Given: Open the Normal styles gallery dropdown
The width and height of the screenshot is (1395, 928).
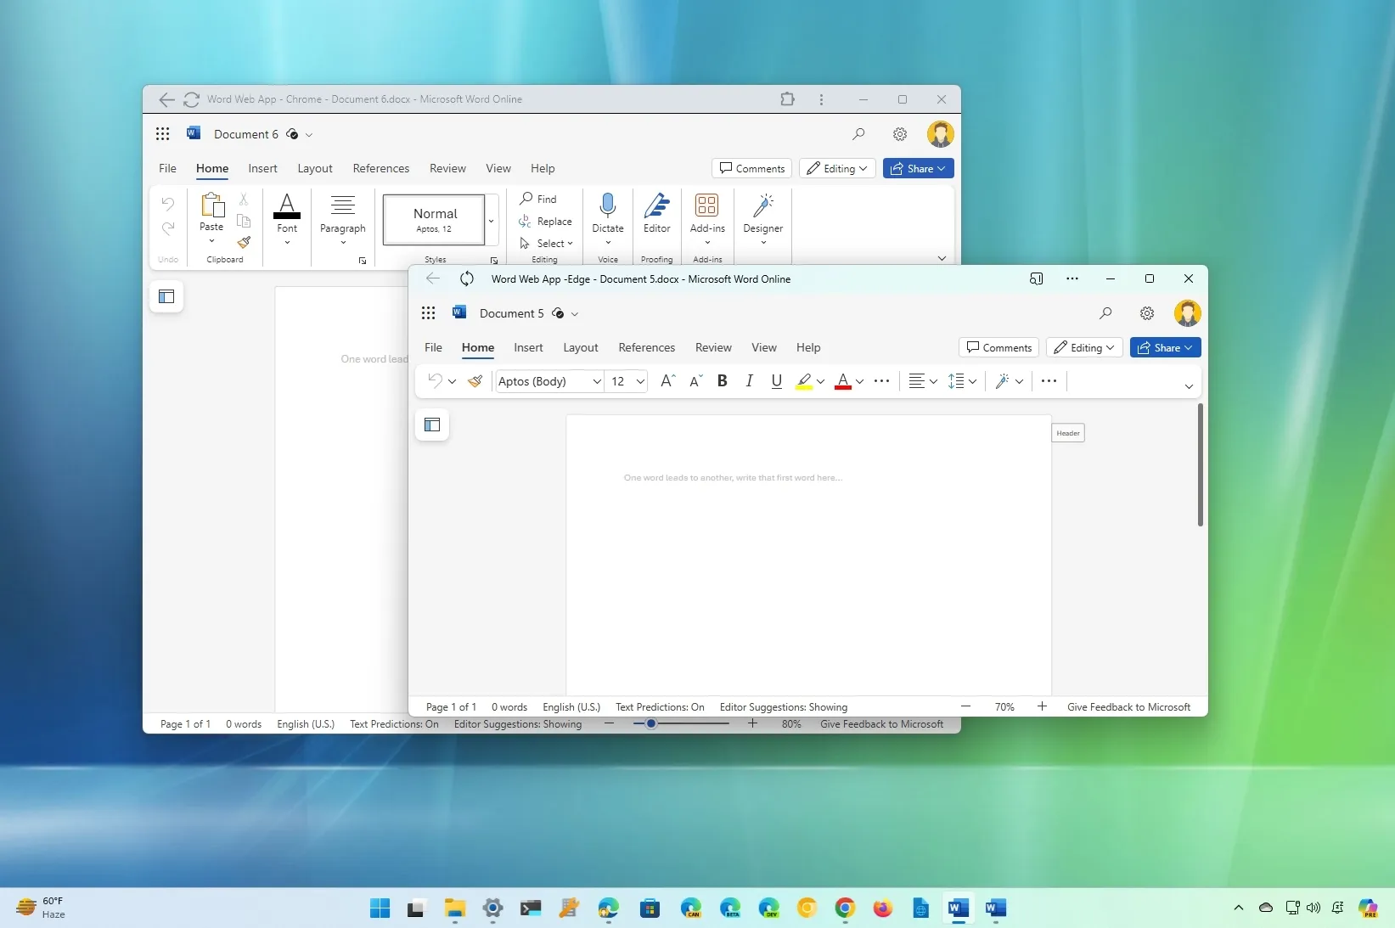Looking at the screenshot, I should pyautogui.click(x=491, y=221).
